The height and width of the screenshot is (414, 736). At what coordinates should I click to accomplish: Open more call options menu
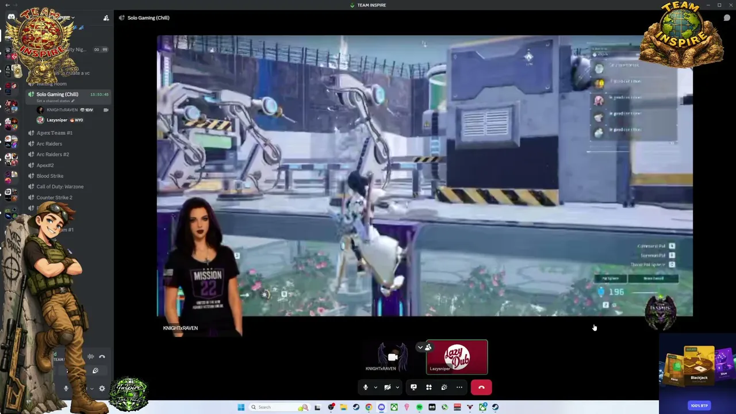[459, 388]
